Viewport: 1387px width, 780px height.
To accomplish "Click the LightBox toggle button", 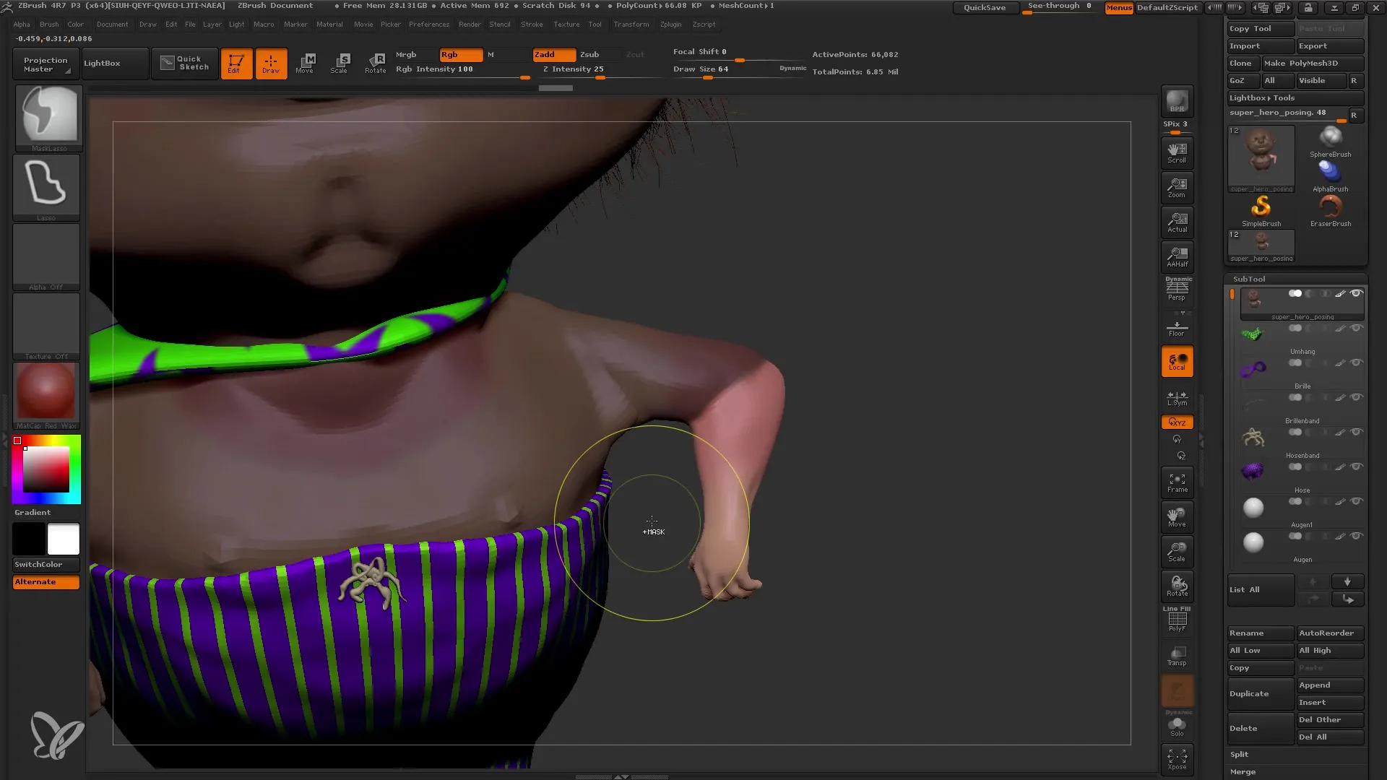I will (x=102, y=64).
